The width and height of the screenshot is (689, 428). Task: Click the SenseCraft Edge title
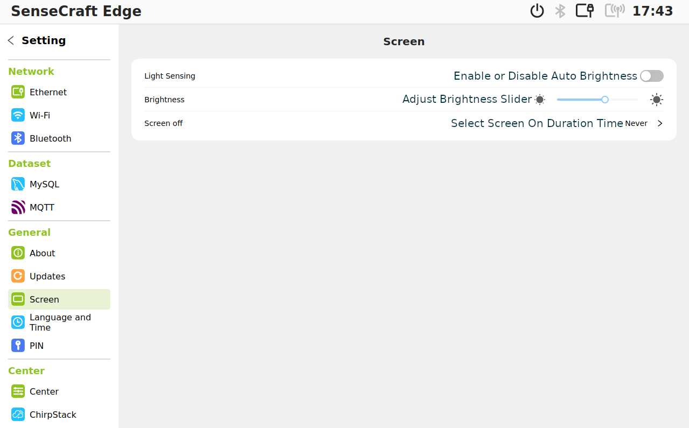[76, 11]
